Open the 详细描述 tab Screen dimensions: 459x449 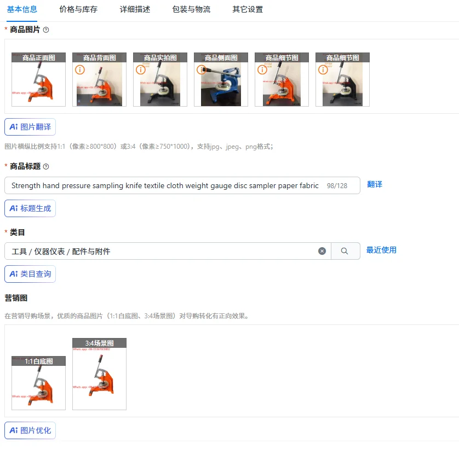[135, 9]
